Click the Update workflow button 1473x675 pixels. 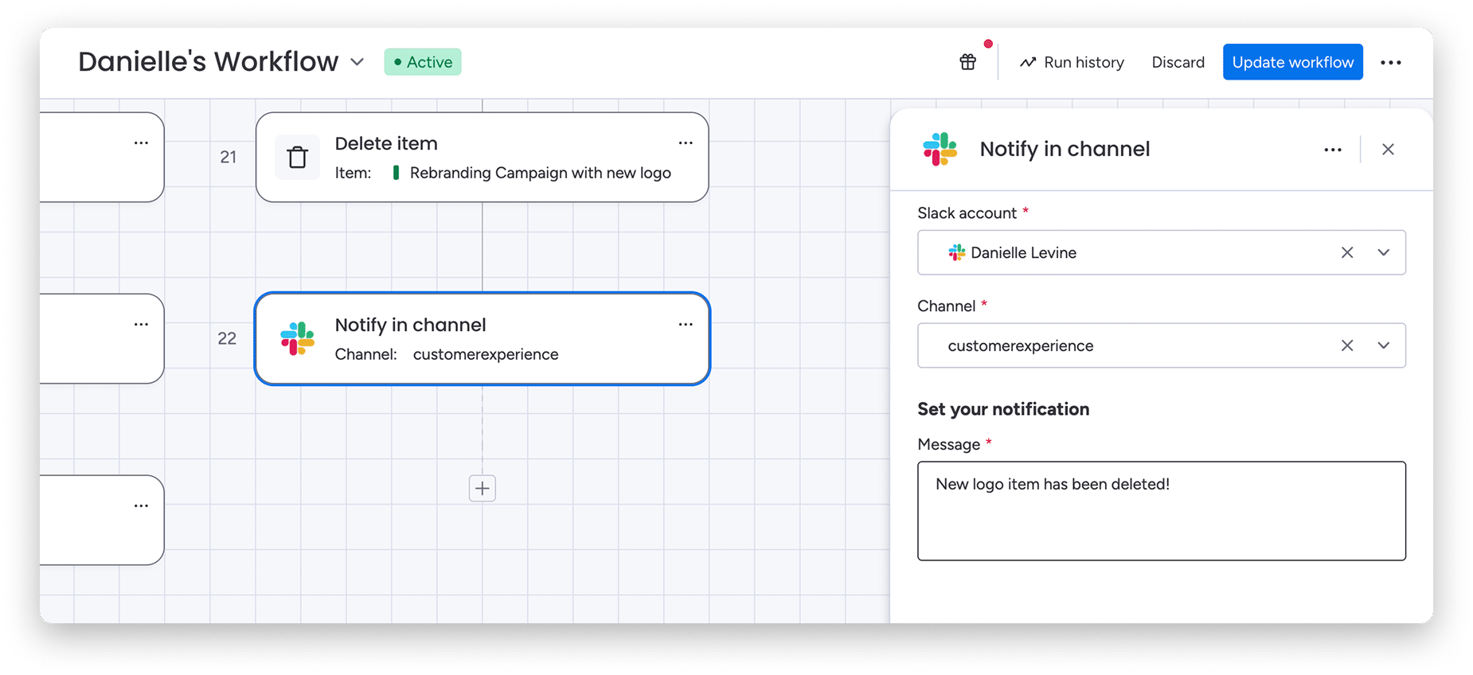coord(1292,62)
